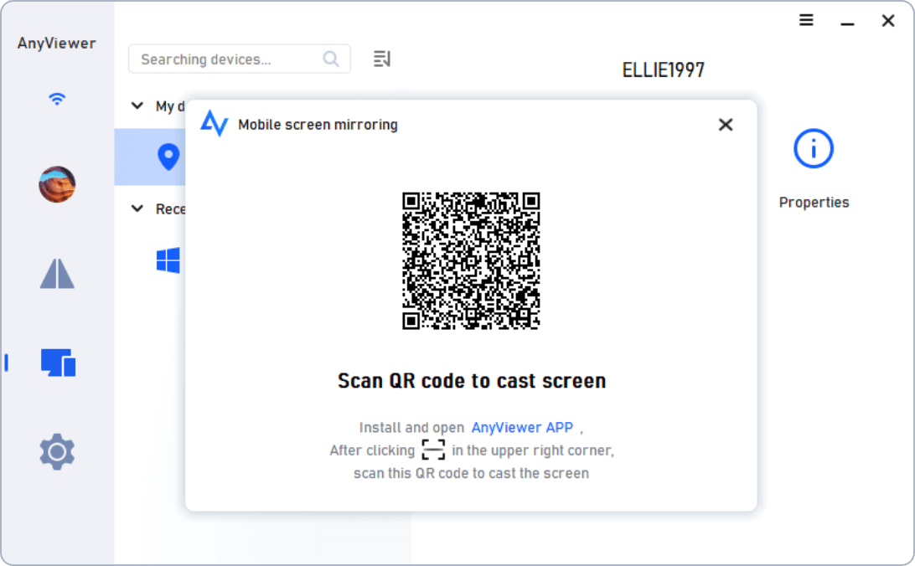Screen dimensions: 915x566
Task: Open the hamburger main menu
Action: [806, 21]
